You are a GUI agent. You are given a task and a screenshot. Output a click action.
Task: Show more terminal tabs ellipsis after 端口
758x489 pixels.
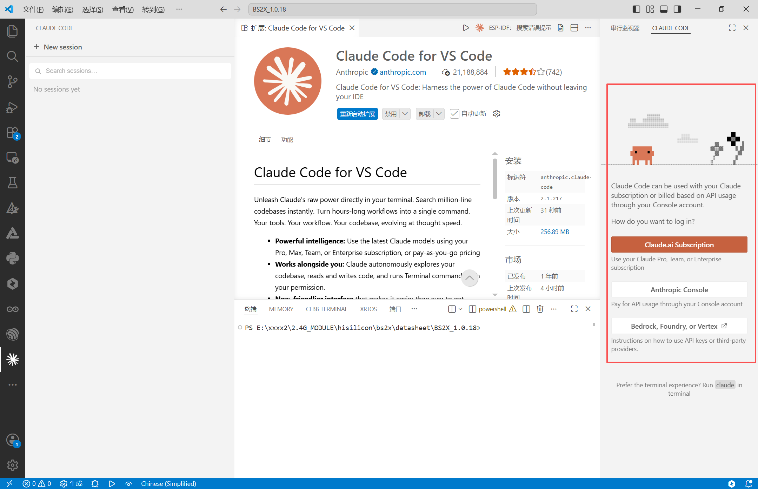coord(414,309)
